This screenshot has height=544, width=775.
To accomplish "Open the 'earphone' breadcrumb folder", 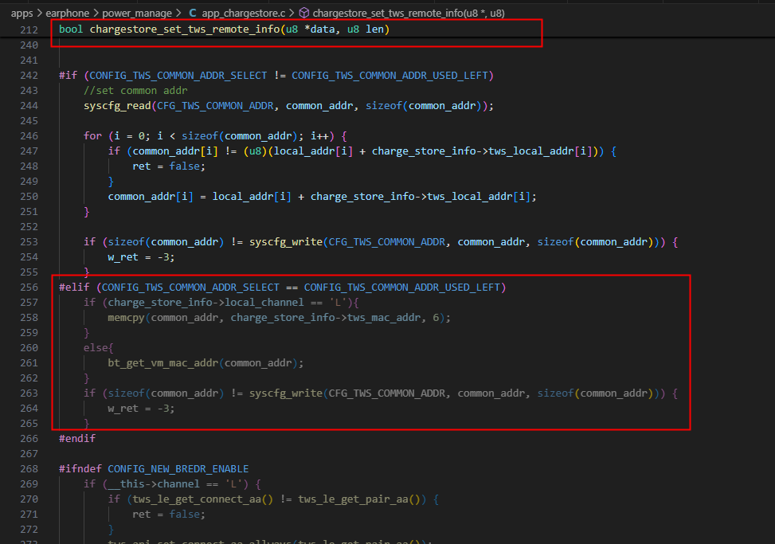I will [68, 13].
